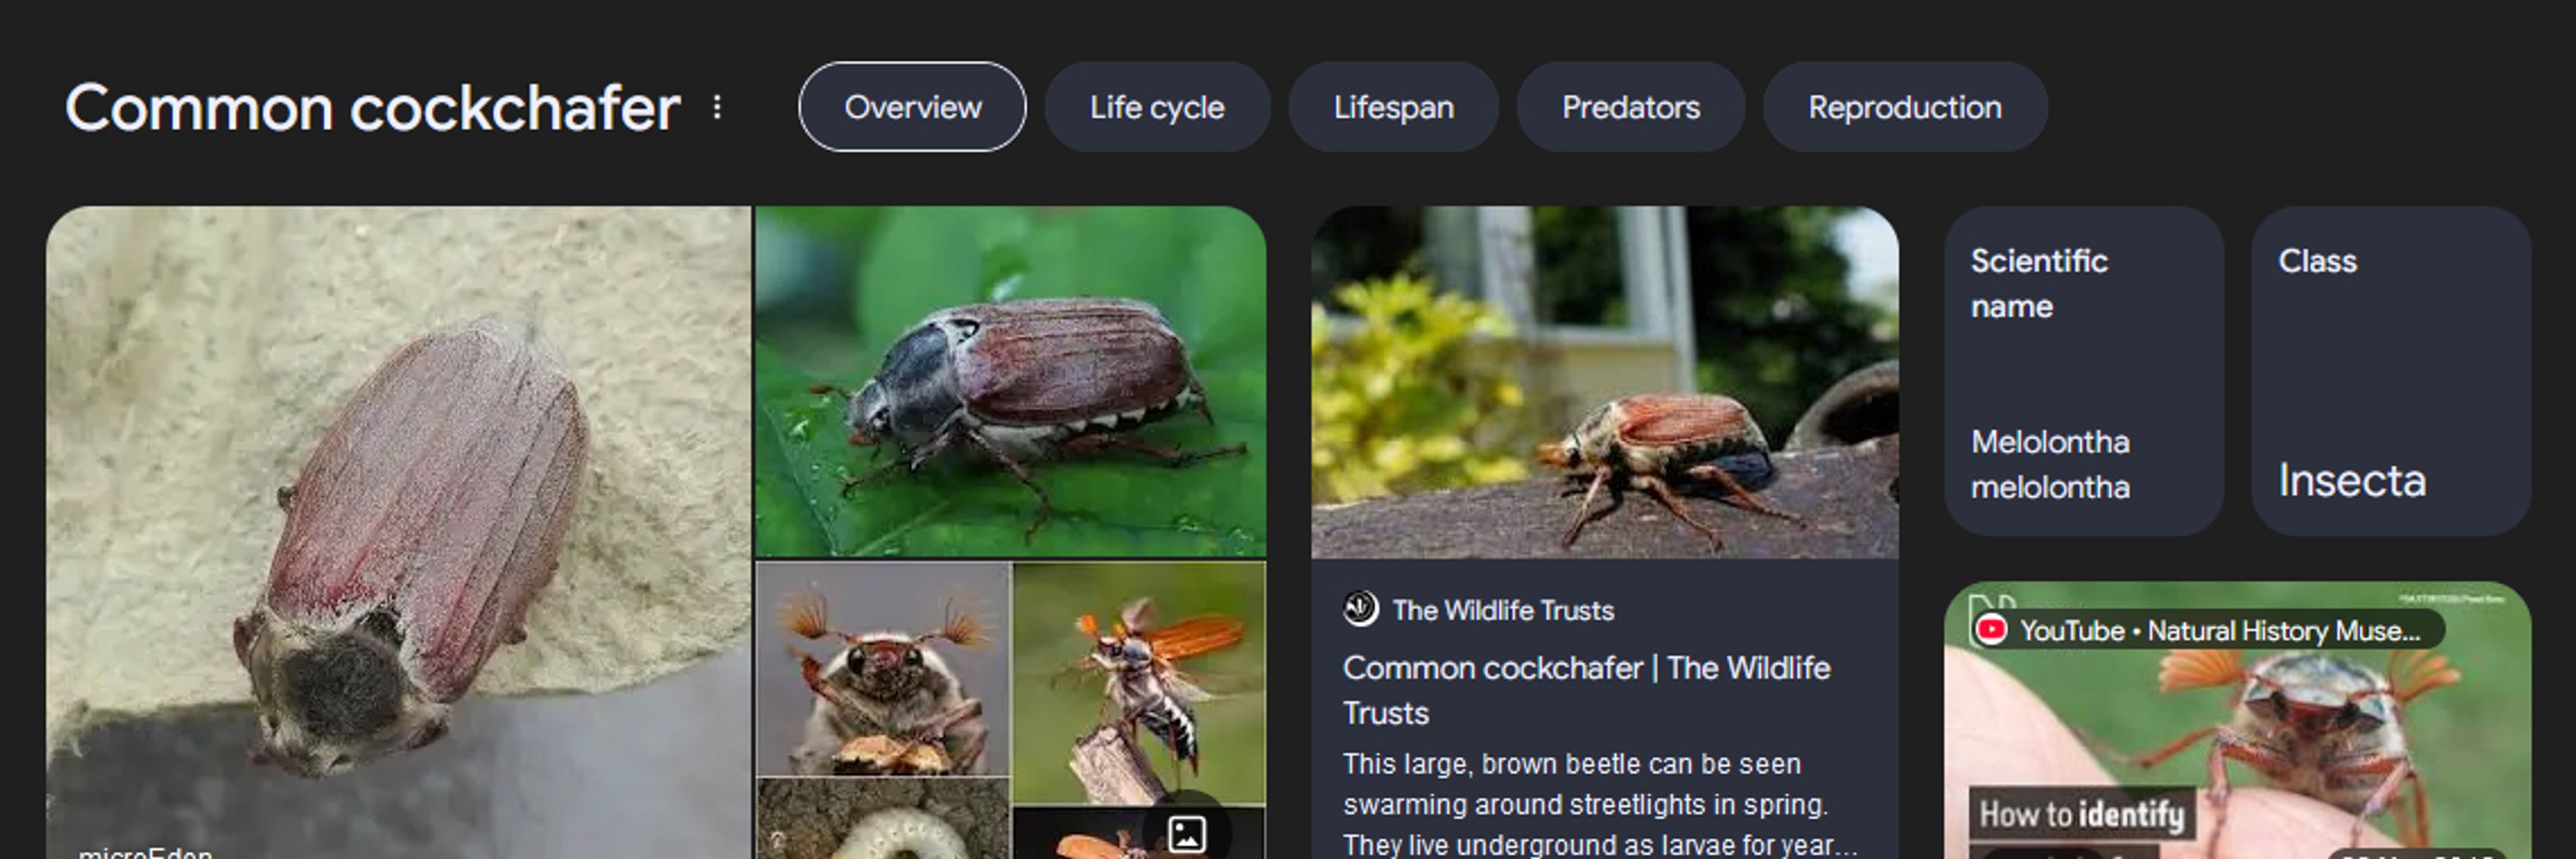Open the three-dot menu beside Common cockchafer
This screenshot has width=2576, height=859.
pyautogui.click(x=717, y=107)
